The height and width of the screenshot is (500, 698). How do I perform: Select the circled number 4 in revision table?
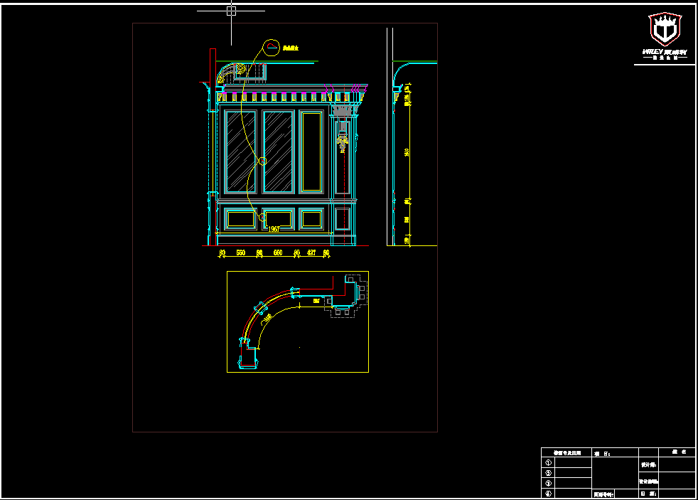[548, 494]
